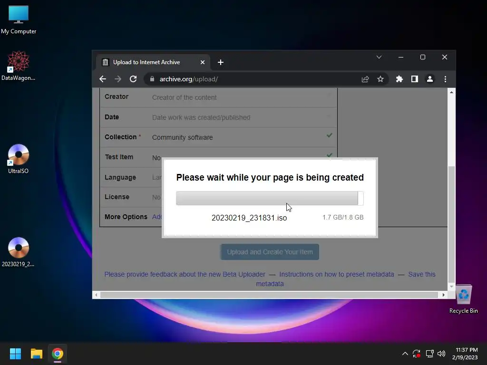
Task: Open network status tray icon
Action: (429, 354)
